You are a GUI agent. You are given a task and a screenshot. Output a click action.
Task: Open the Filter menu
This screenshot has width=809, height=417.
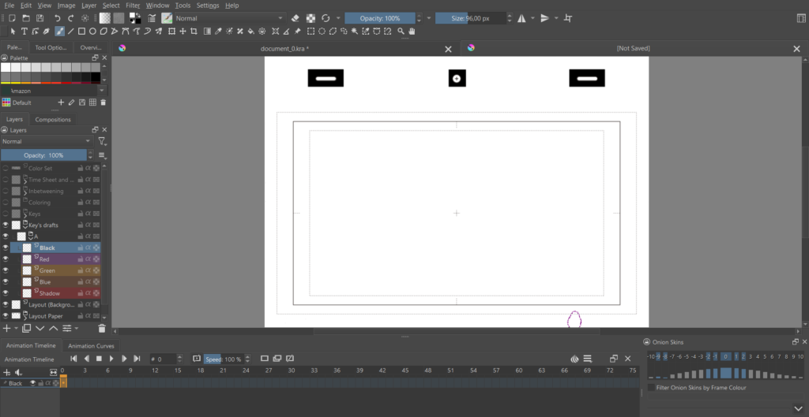(x=133, y=5)
